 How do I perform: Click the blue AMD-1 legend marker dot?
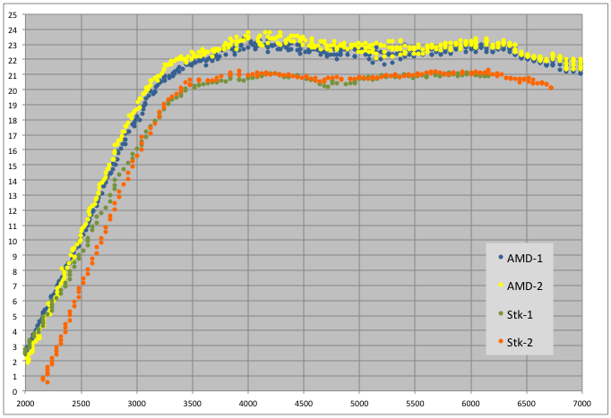point(500,257)
